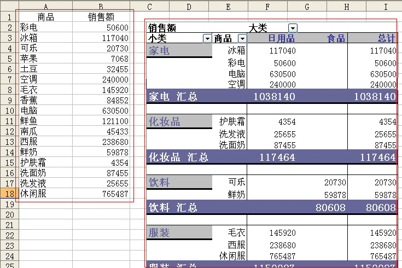This screenshot has width=402, height=268.
Task: Open the 小类 filter dropdown
Action: click(207, 39)
